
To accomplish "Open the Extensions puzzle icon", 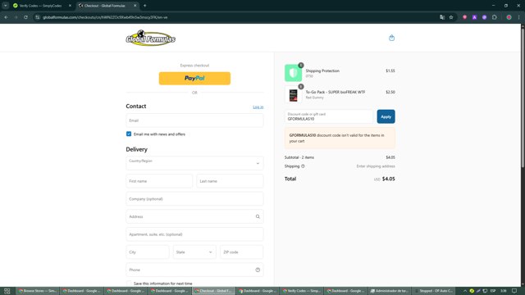I will tap(495, 17).
